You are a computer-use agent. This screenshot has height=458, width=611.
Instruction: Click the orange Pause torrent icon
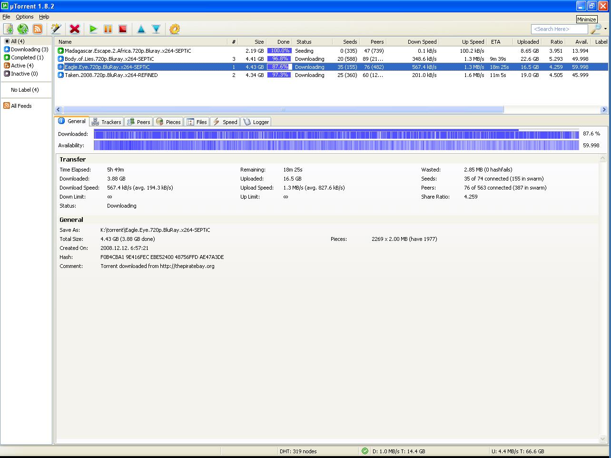[x=108, y=29]
